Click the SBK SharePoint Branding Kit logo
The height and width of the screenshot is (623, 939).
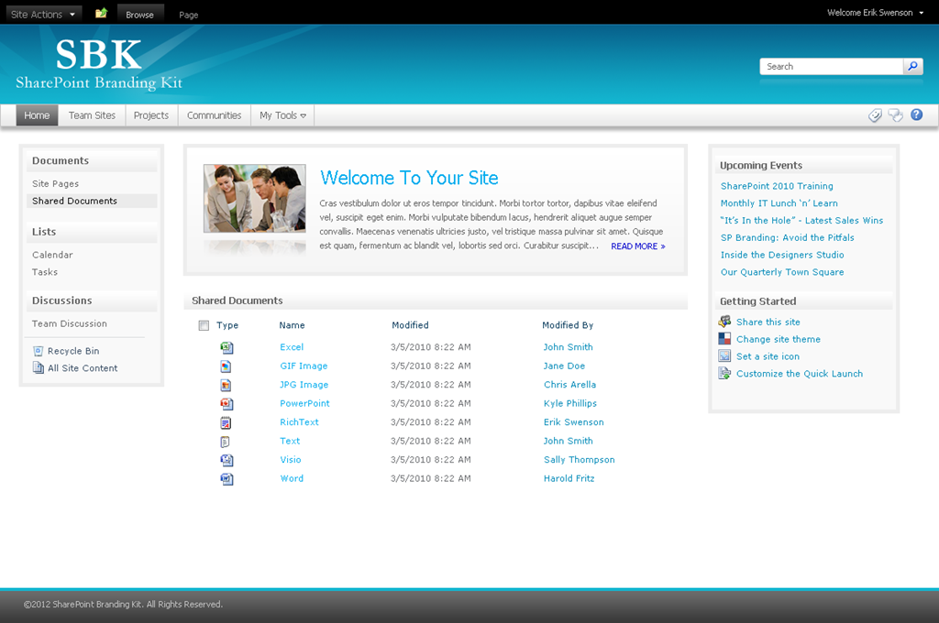99,63
